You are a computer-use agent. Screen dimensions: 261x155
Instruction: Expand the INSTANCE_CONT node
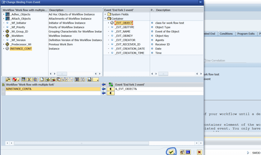4,49
